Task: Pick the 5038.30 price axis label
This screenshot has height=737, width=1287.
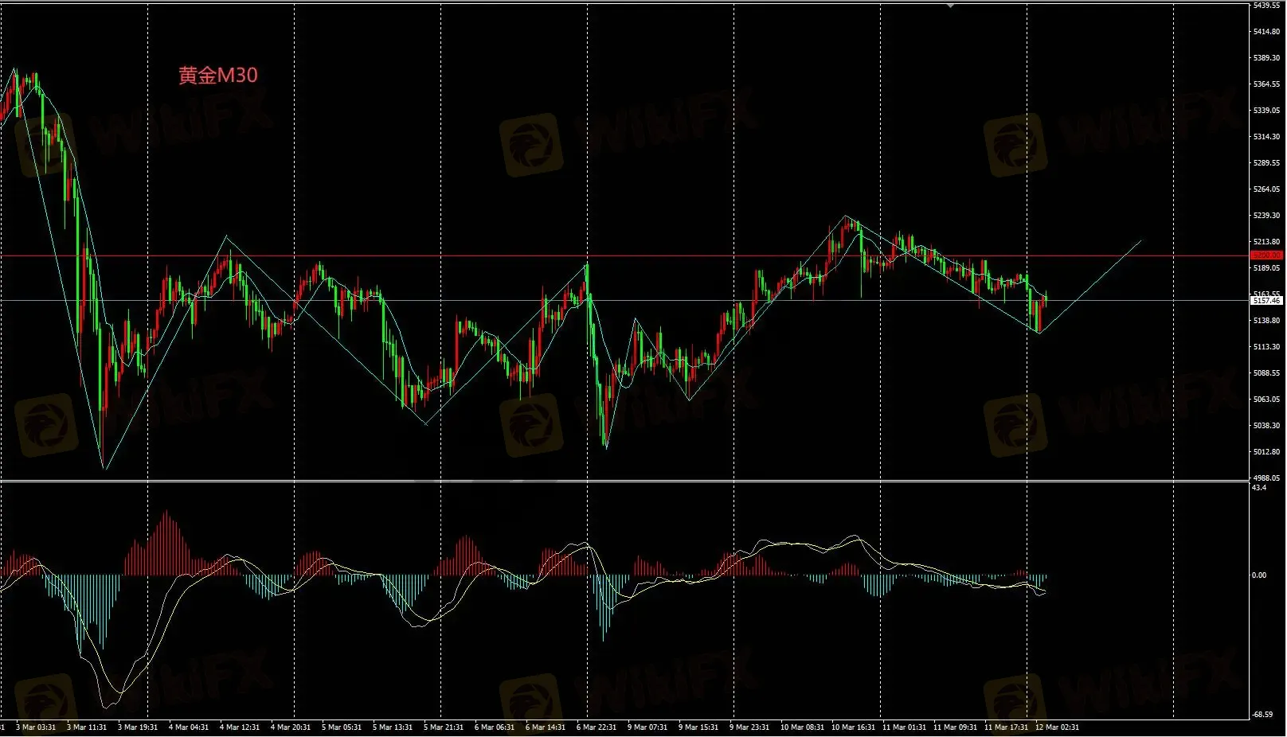Action: tap(1266, 426)
